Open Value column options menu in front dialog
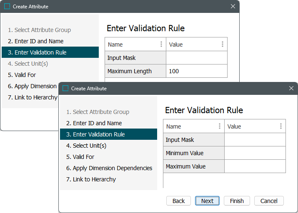Image resolution: width=298 pixels, height=213 pixels. point(281,126)
